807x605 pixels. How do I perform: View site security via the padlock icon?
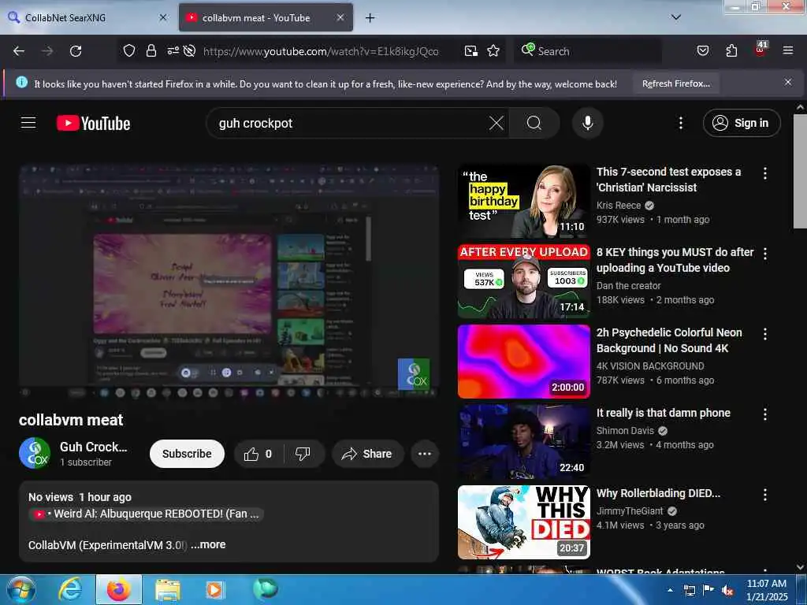tap(151, 50)
